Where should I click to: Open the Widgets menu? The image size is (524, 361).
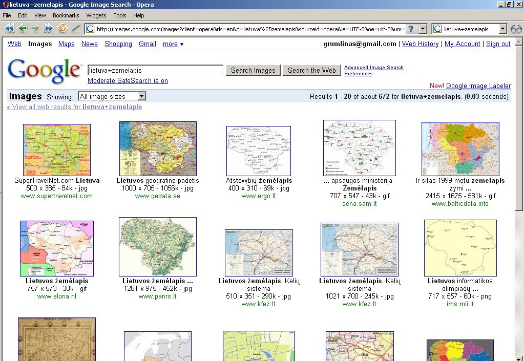(96, 15)
